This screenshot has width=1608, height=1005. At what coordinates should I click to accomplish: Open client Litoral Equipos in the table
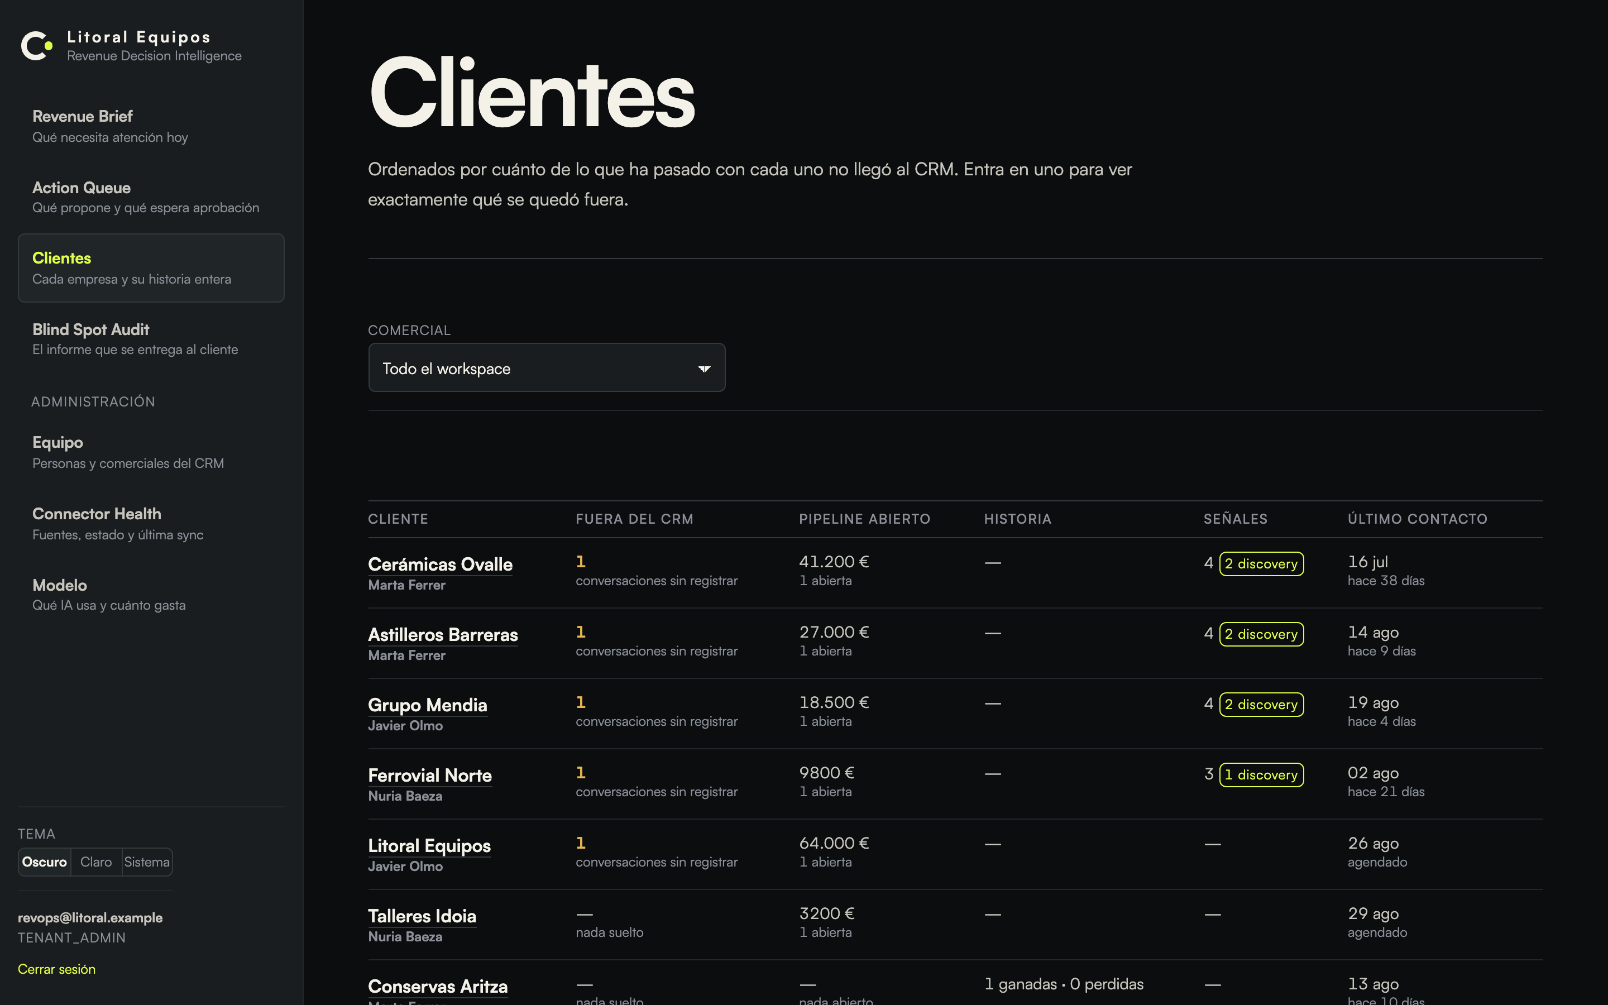coord(429,846)
